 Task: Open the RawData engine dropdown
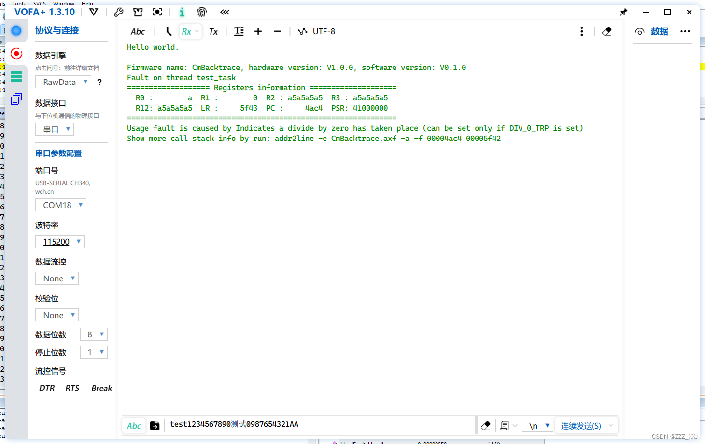pyautogui.click(x=63, y=82)
